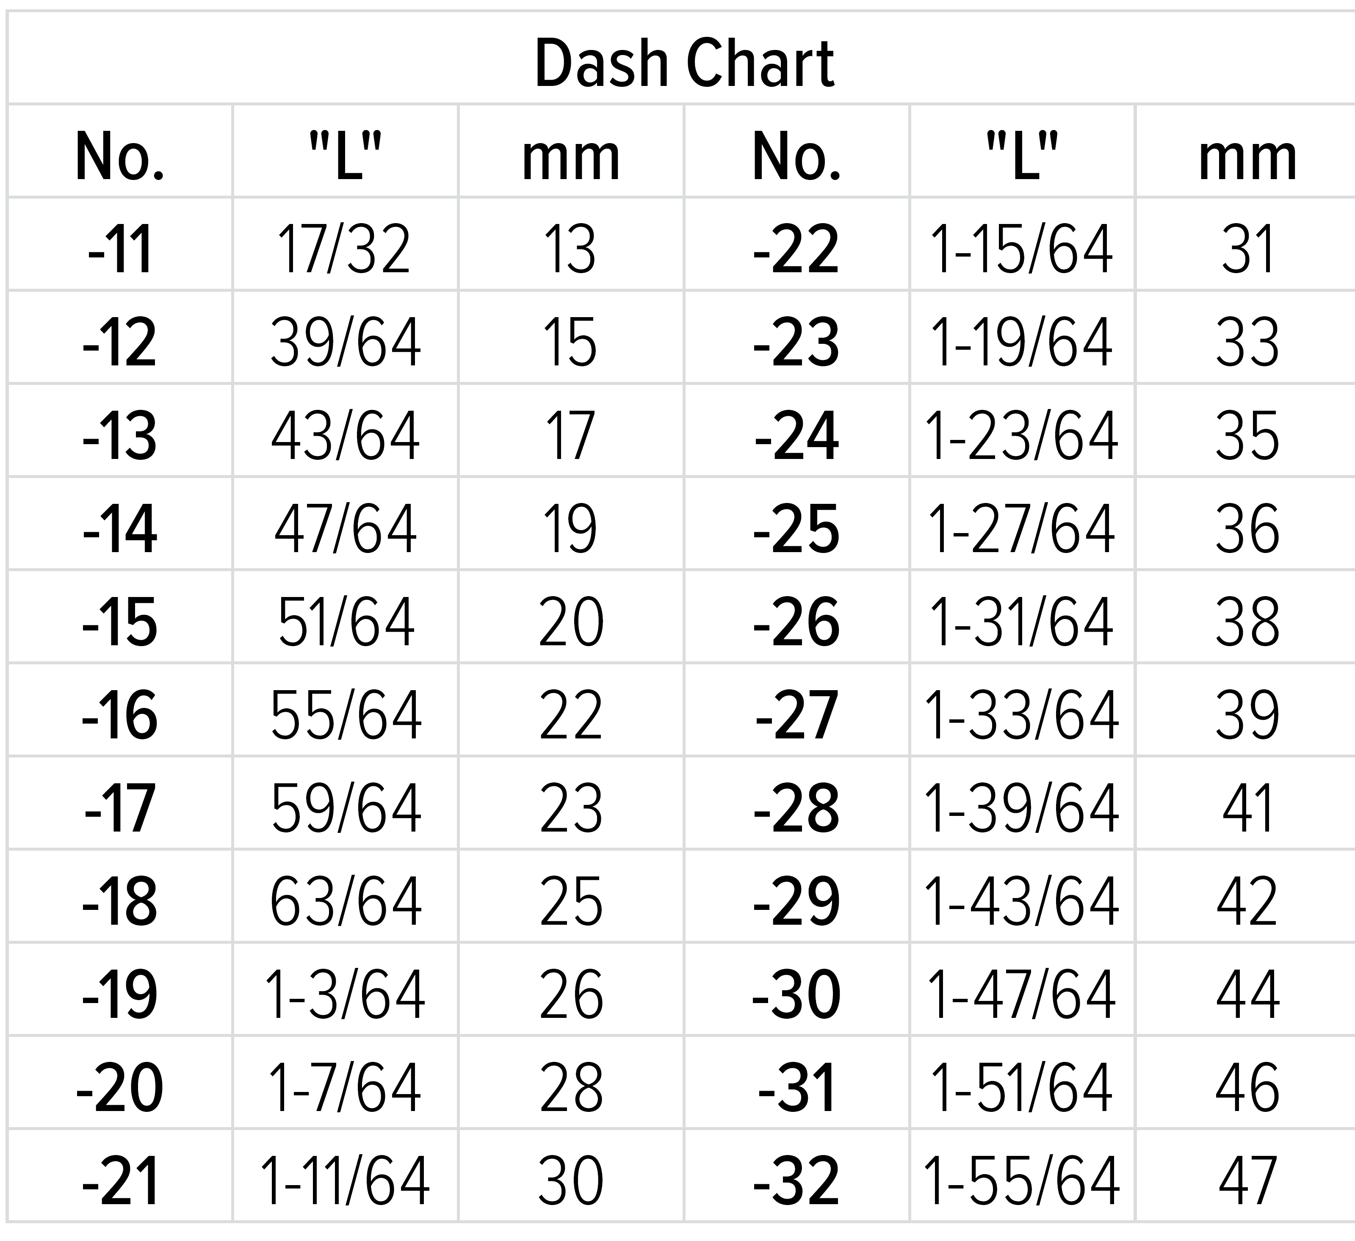Select dash number -30 cell
This screenshot has height=1241, width=1355.
(796, 995)
